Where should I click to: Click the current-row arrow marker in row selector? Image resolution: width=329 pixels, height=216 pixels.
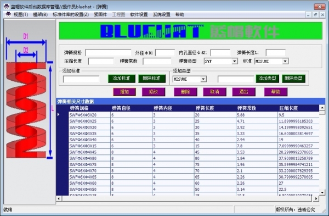point(59,115)
